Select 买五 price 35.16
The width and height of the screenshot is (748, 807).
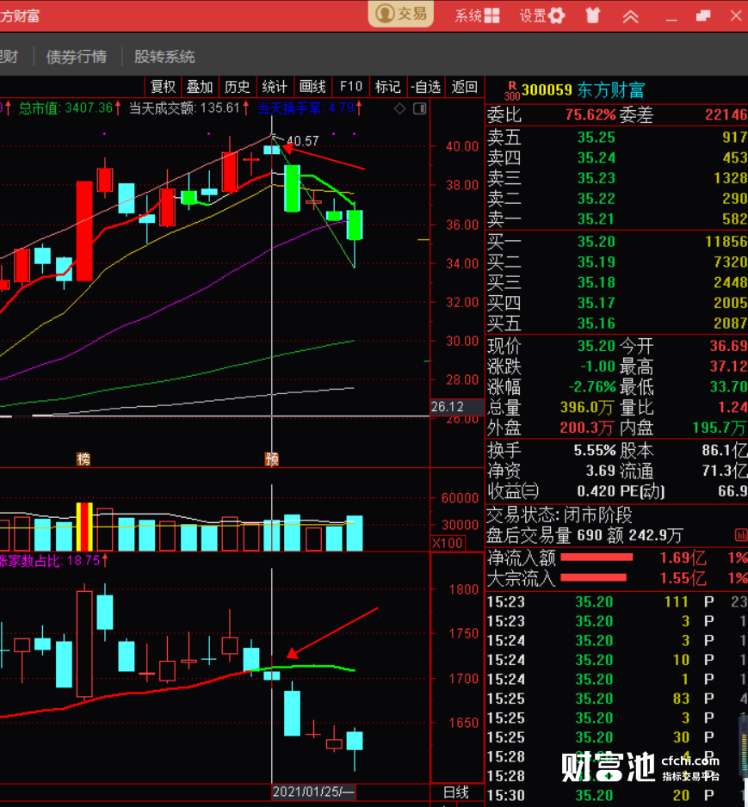[597, 323]
